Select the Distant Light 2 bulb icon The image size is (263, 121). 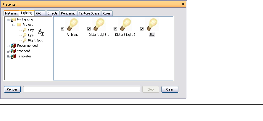pyautogui.click(x=125, y=25)
